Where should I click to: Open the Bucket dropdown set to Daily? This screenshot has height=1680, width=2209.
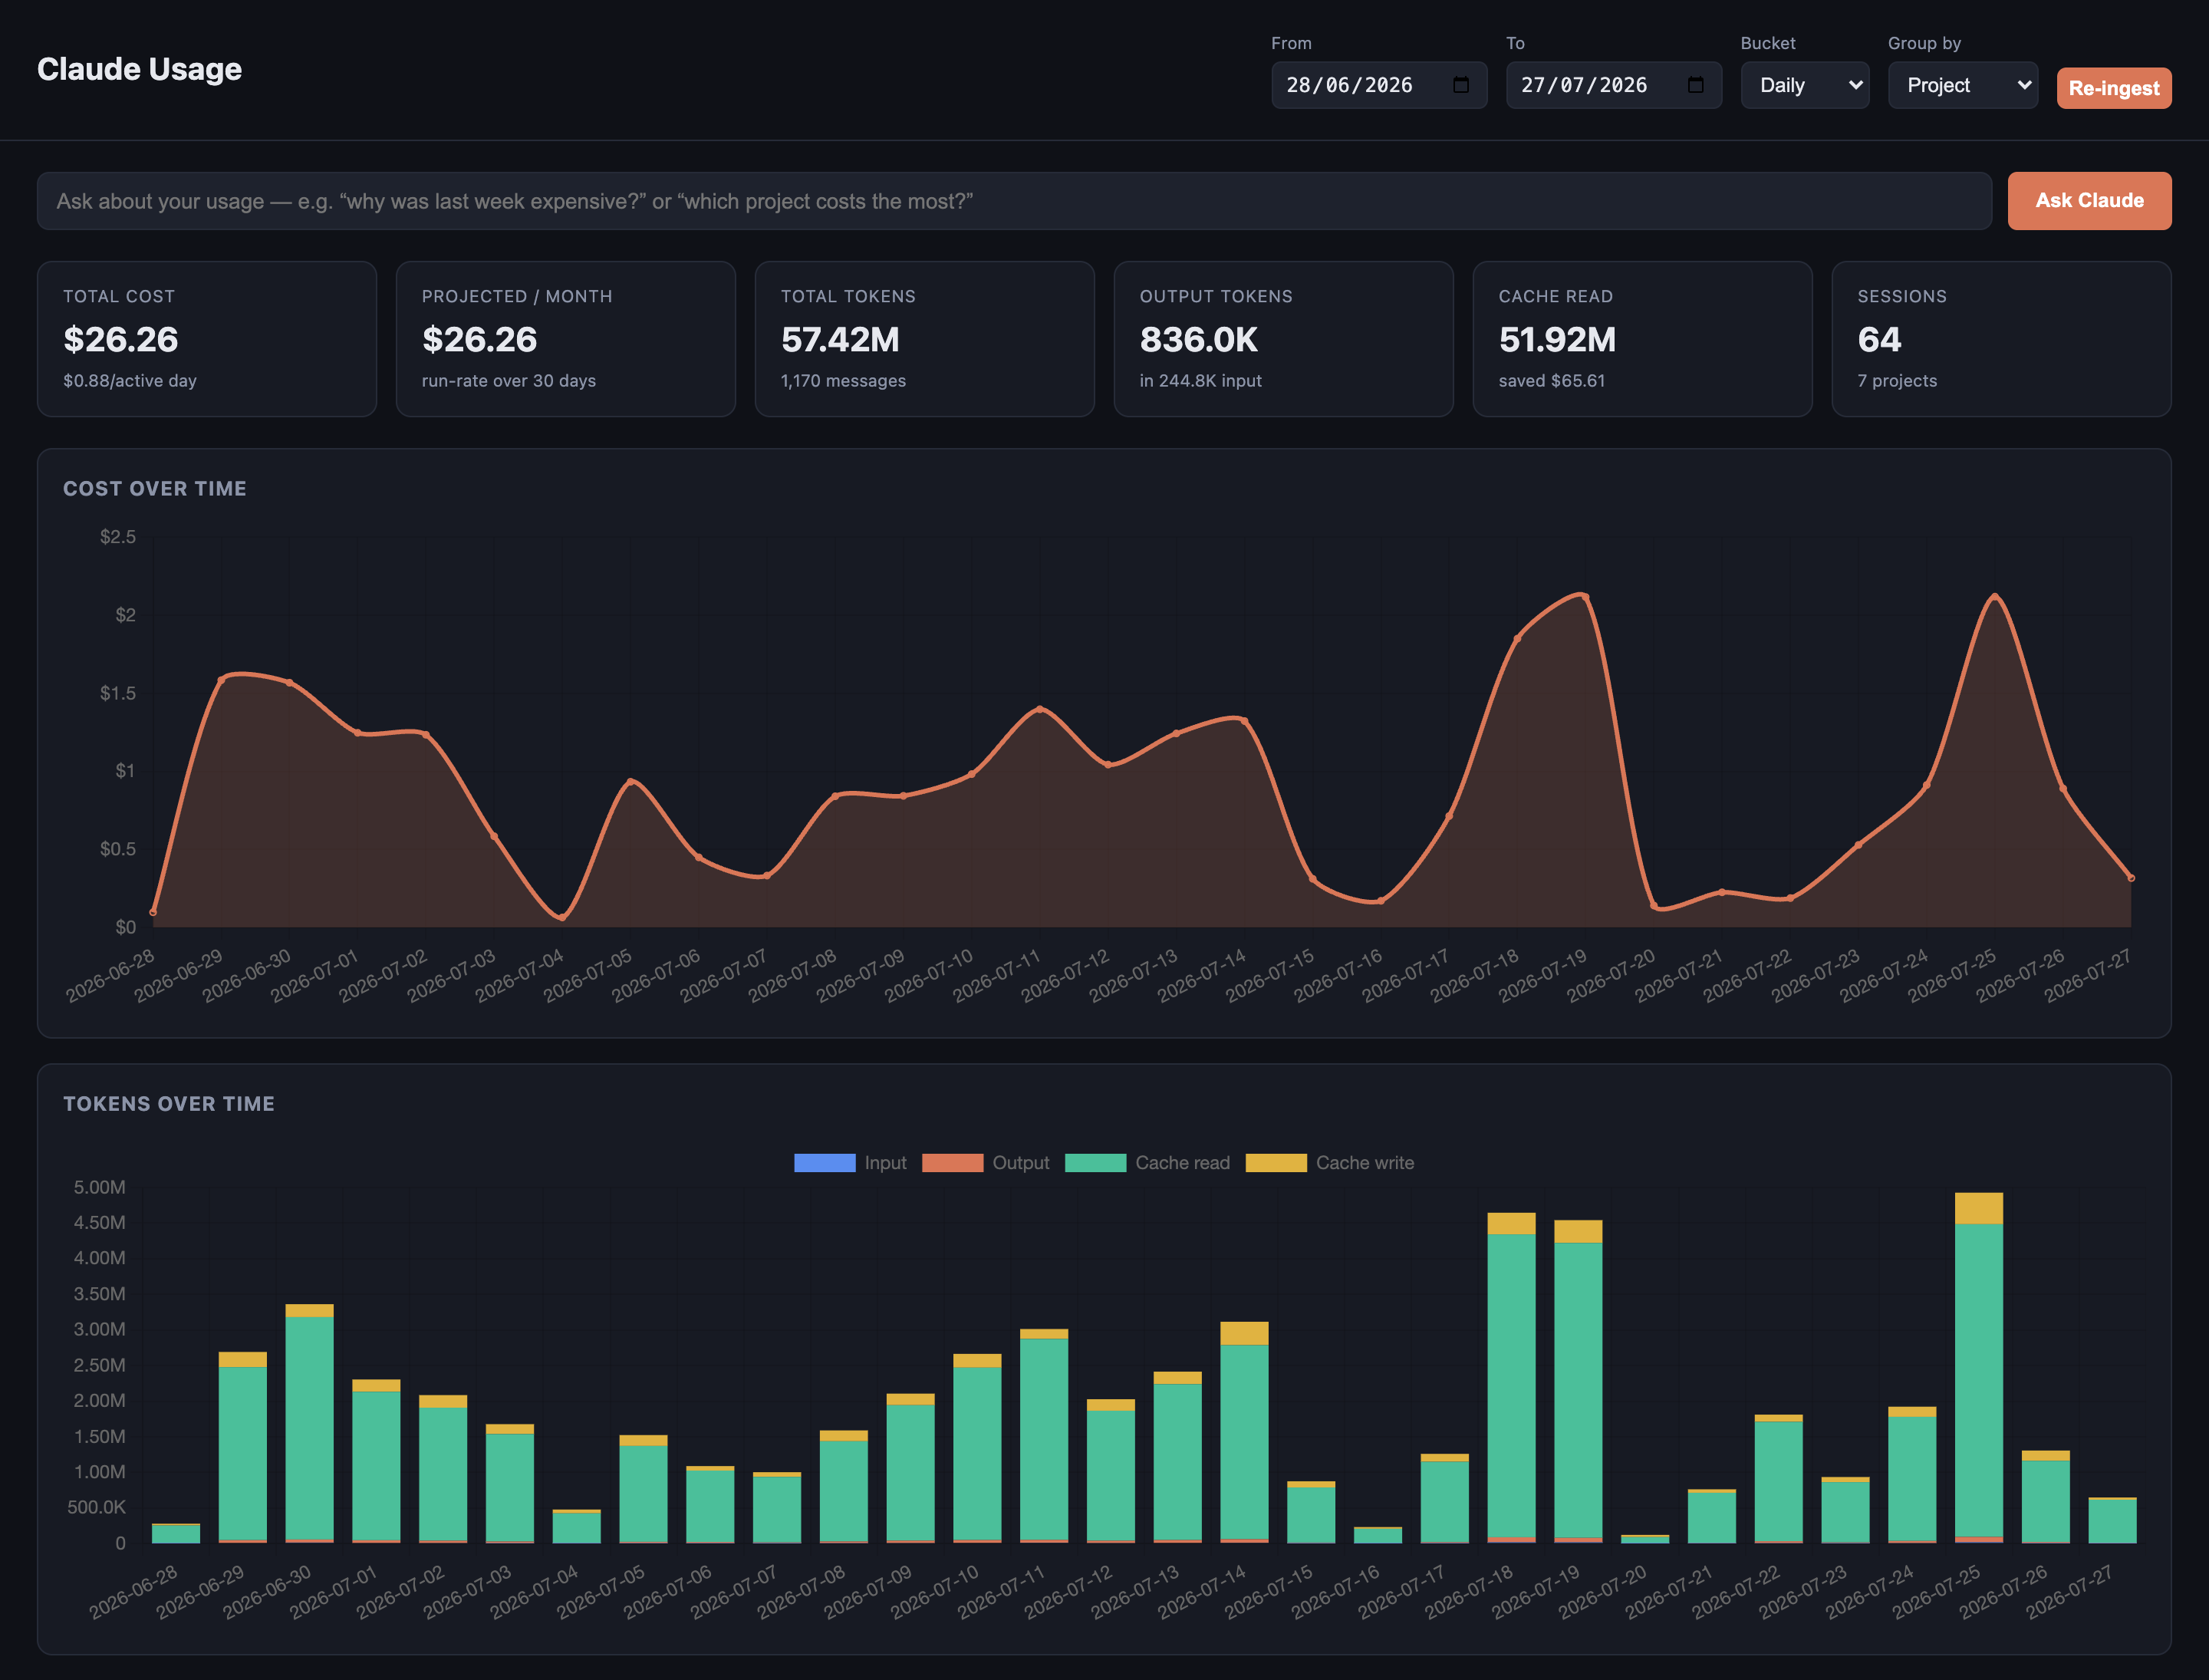[1805, 85]
